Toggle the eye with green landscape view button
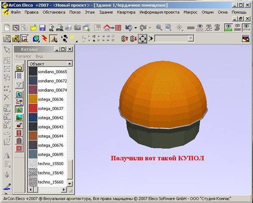 [228, 28]
